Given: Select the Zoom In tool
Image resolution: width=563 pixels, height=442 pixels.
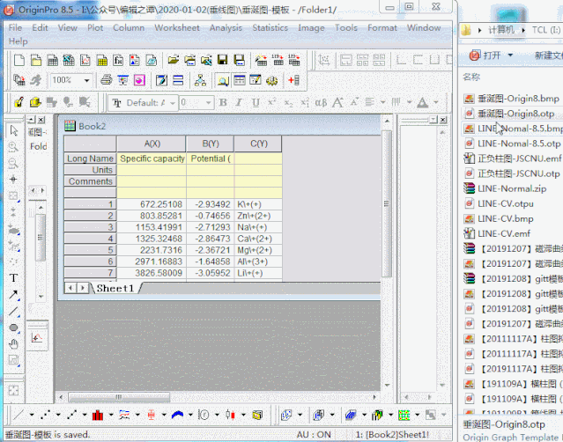Looking at the screenshot, I should click(14, 147).
